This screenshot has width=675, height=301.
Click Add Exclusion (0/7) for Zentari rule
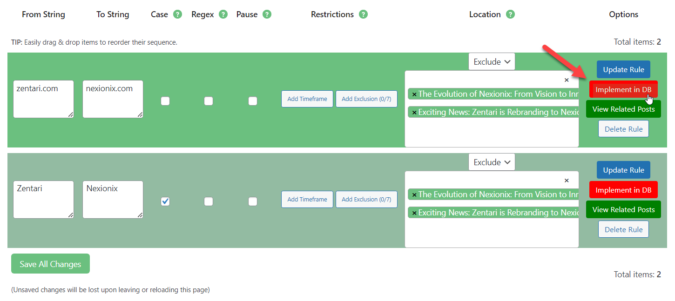click(x=366, y=199)
